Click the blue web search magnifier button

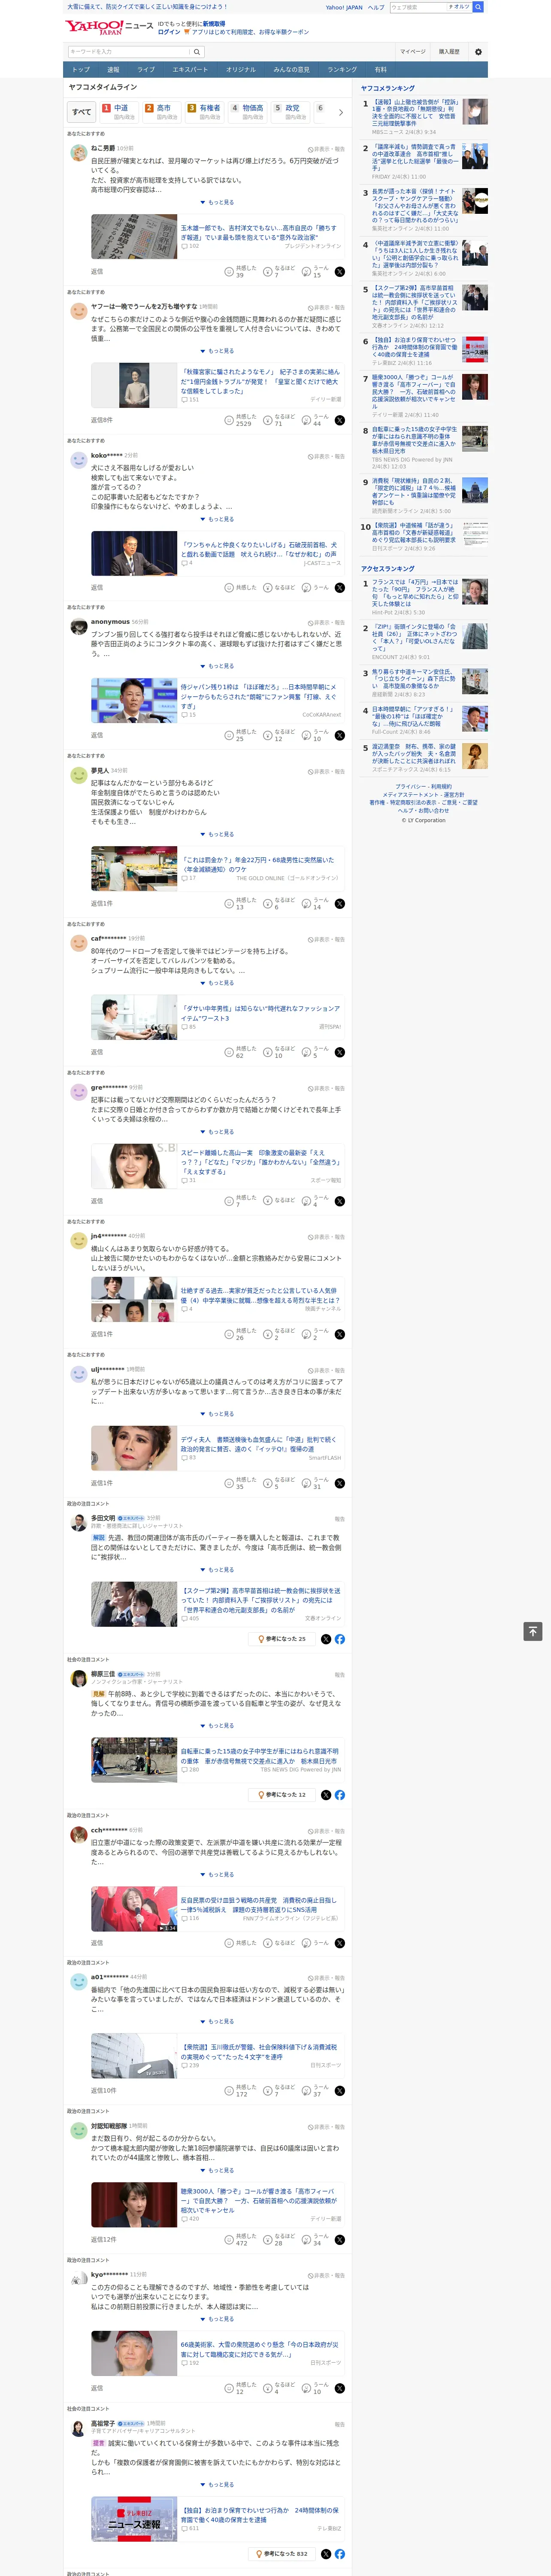(x=478, y=7)
